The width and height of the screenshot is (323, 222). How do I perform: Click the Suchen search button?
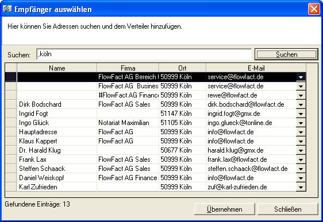(x=286, y=54)
